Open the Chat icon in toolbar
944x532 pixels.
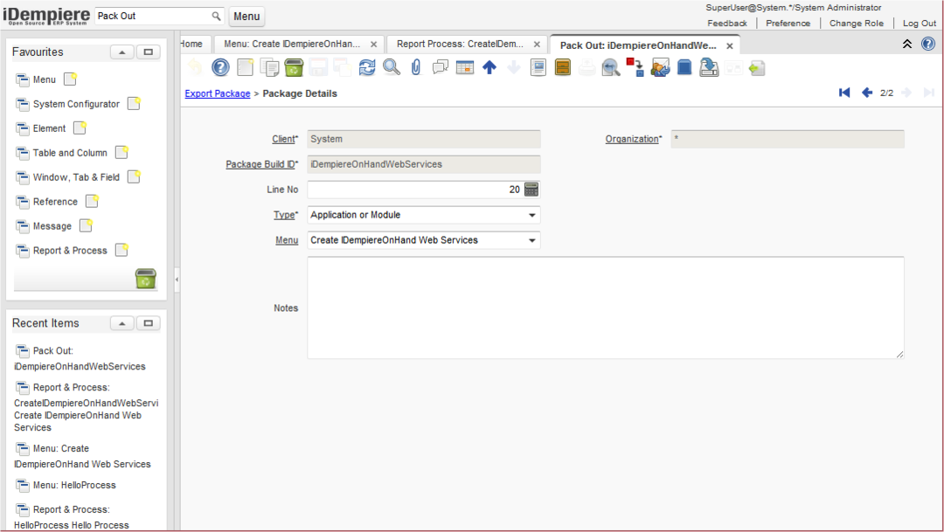[x=441, y=67]
